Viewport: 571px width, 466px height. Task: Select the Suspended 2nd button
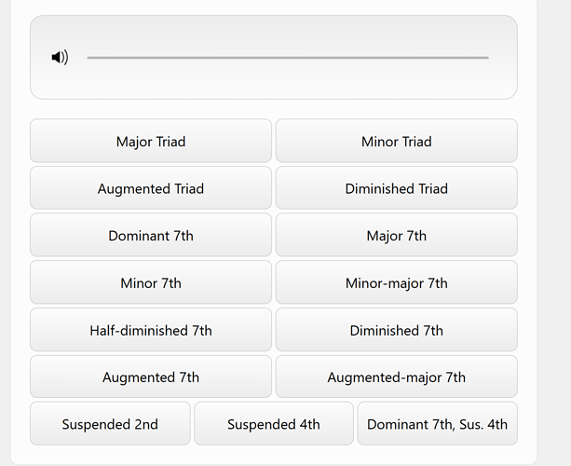110,424
